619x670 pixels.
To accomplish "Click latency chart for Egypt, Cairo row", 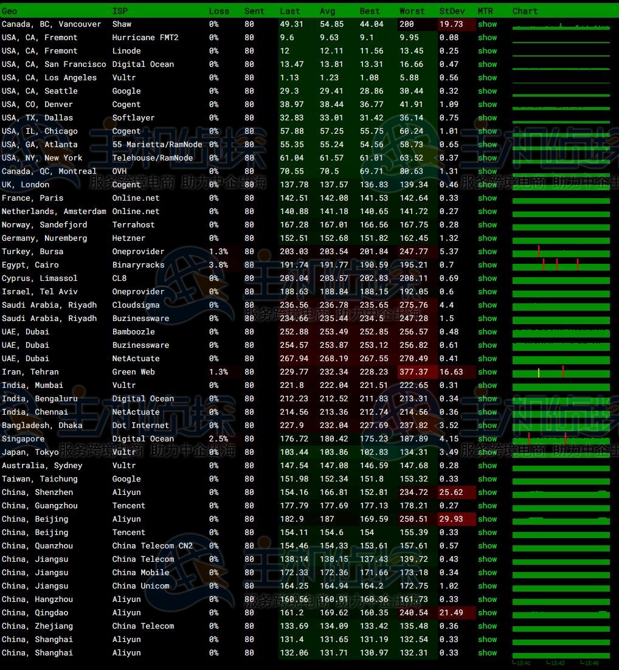I will coord(561,265).
